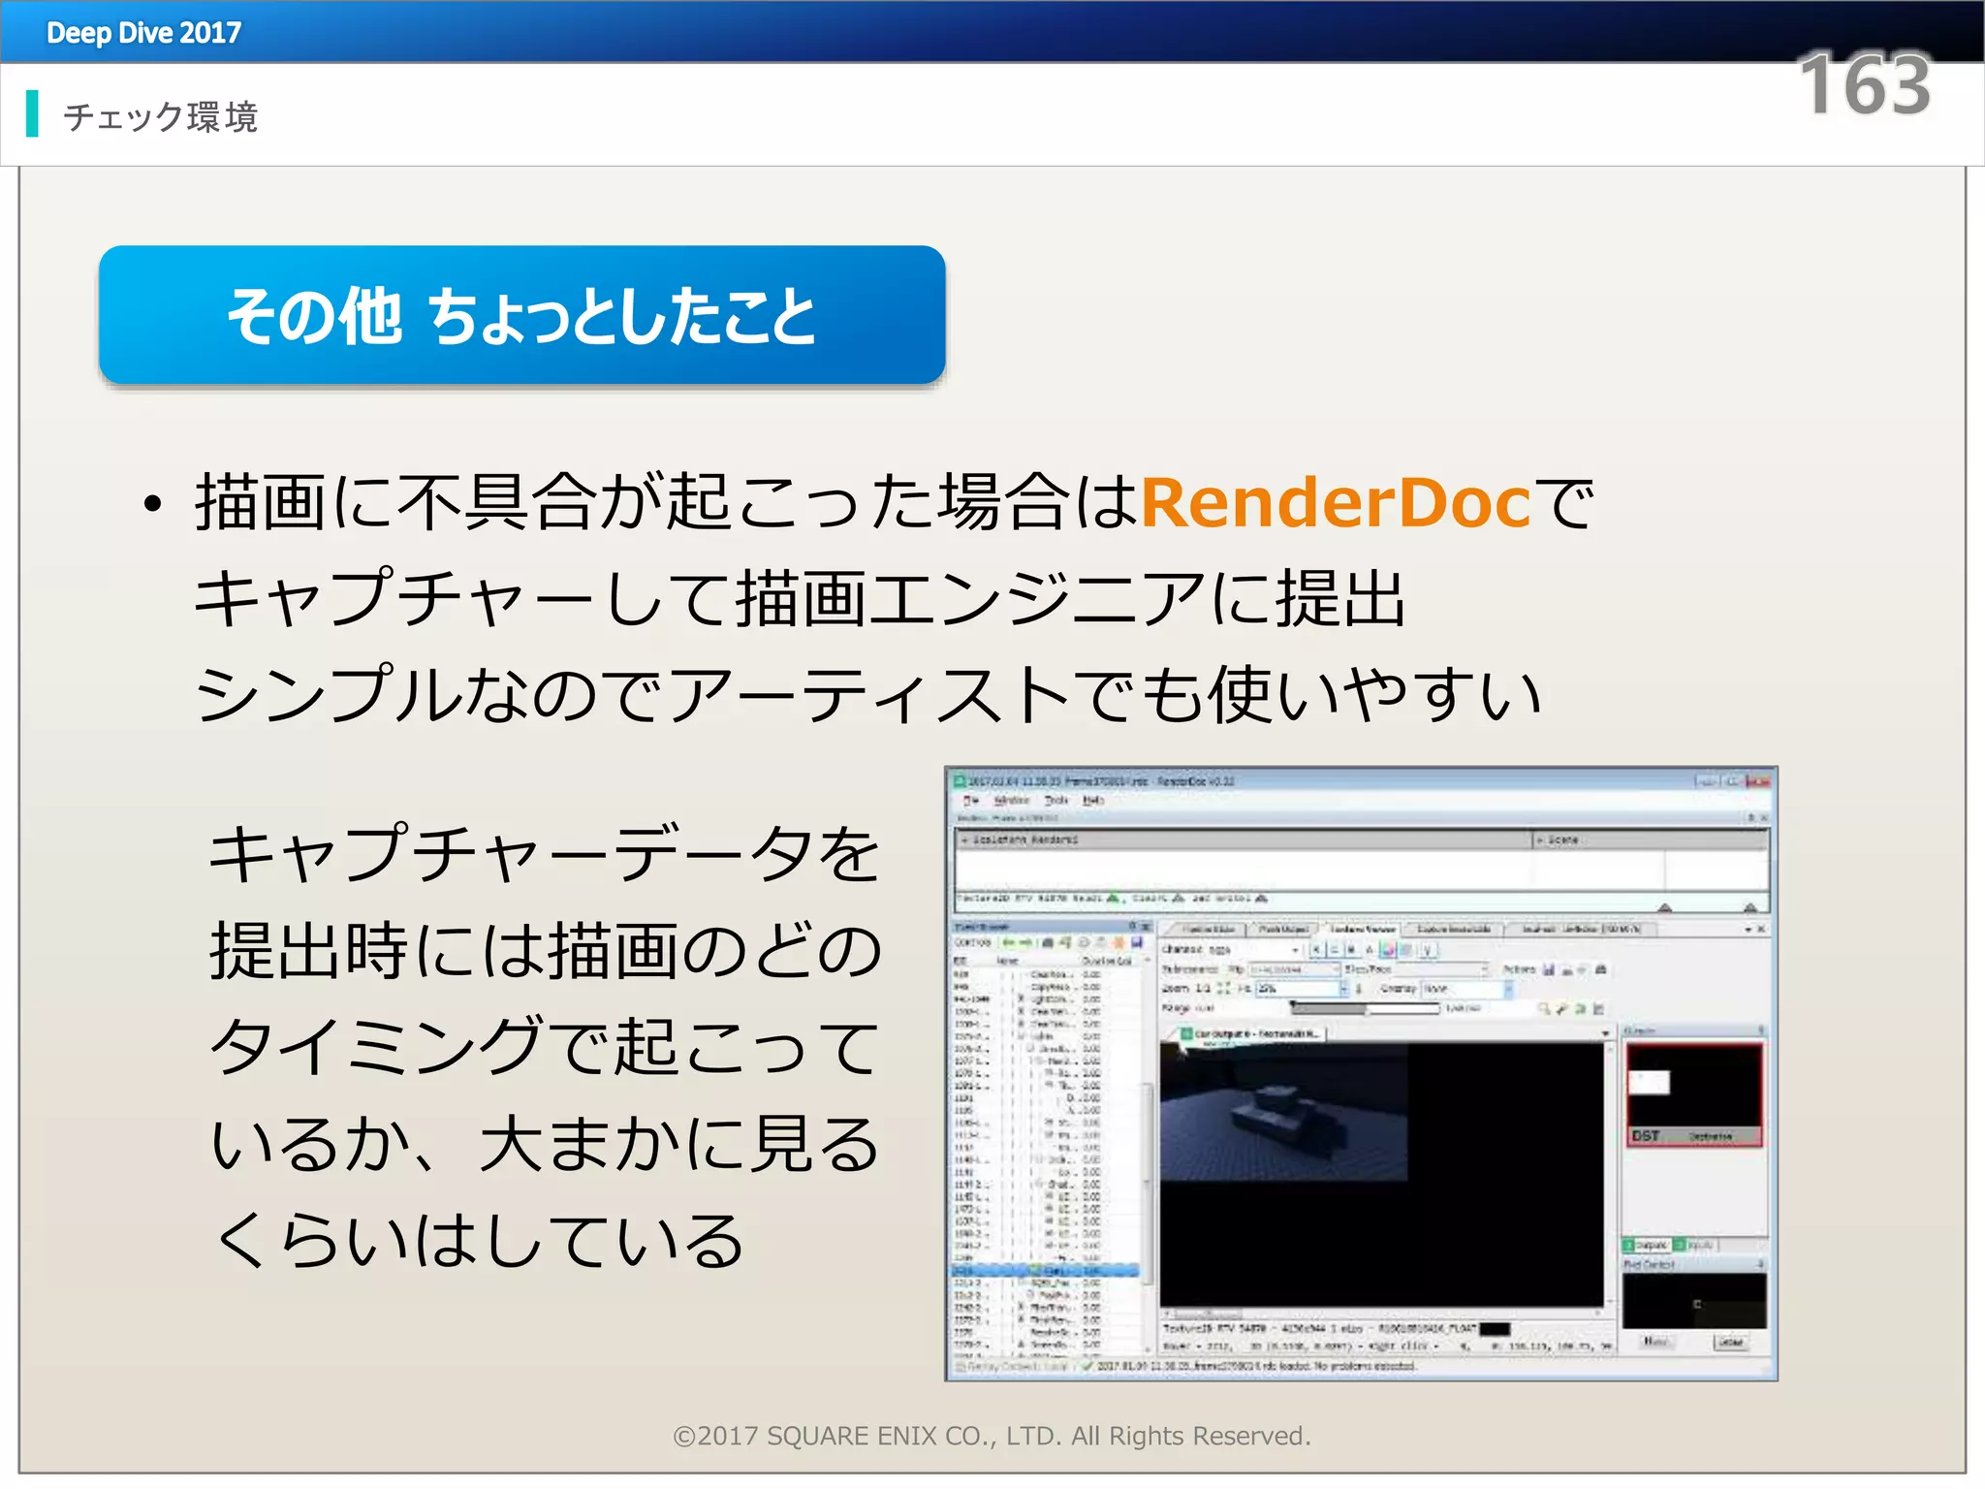Click the auto-fit range wand icon
Screen dimensions: 1985x1489
click(x=1561, y=1009)
